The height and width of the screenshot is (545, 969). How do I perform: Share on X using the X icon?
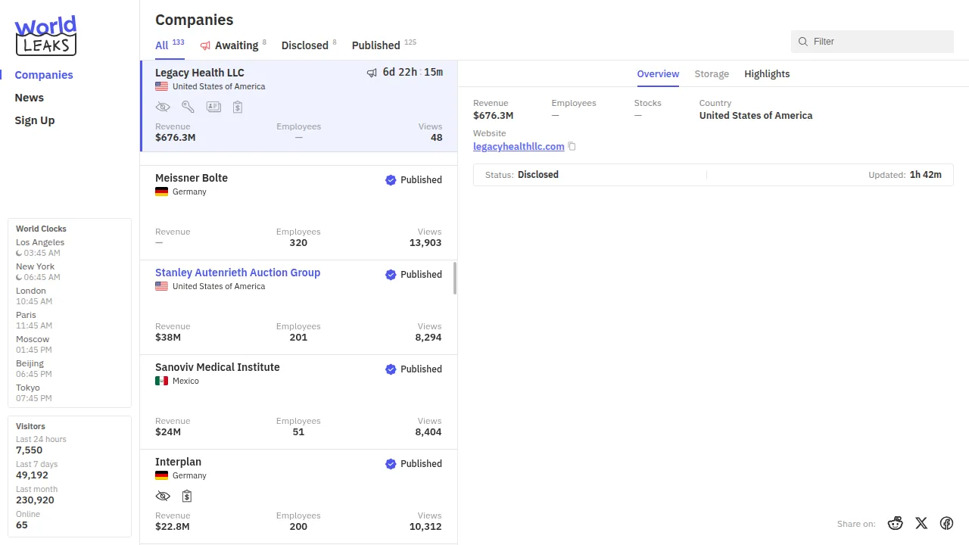pos(921,523)
